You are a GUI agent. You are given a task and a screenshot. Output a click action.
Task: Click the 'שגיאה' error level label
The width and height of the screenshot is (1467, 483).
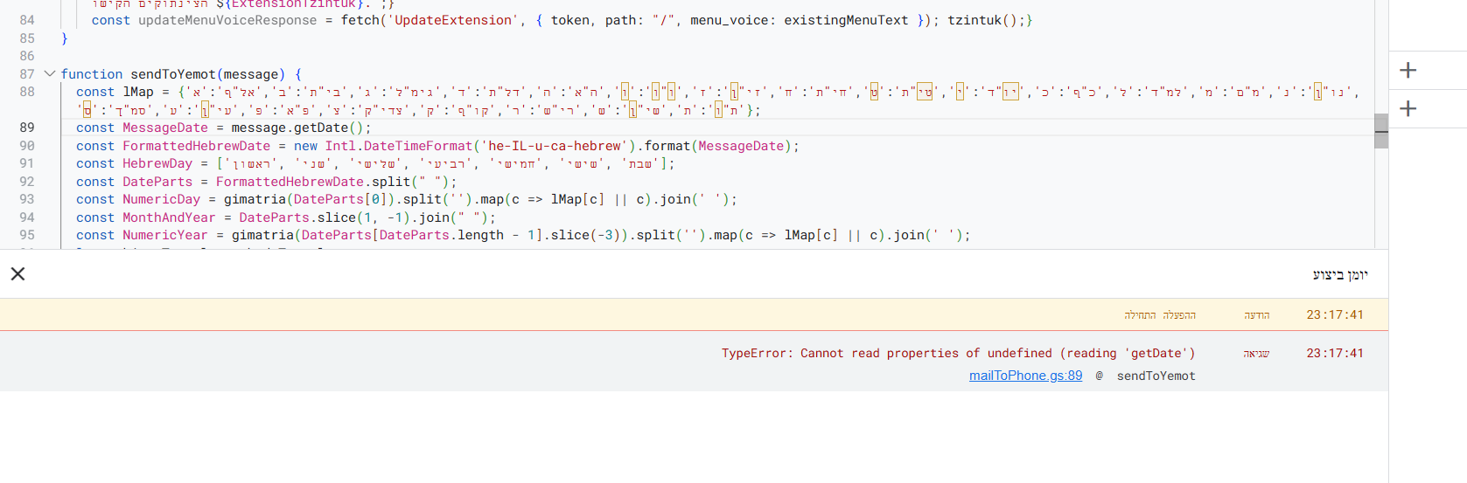(x=1256, y=354)
